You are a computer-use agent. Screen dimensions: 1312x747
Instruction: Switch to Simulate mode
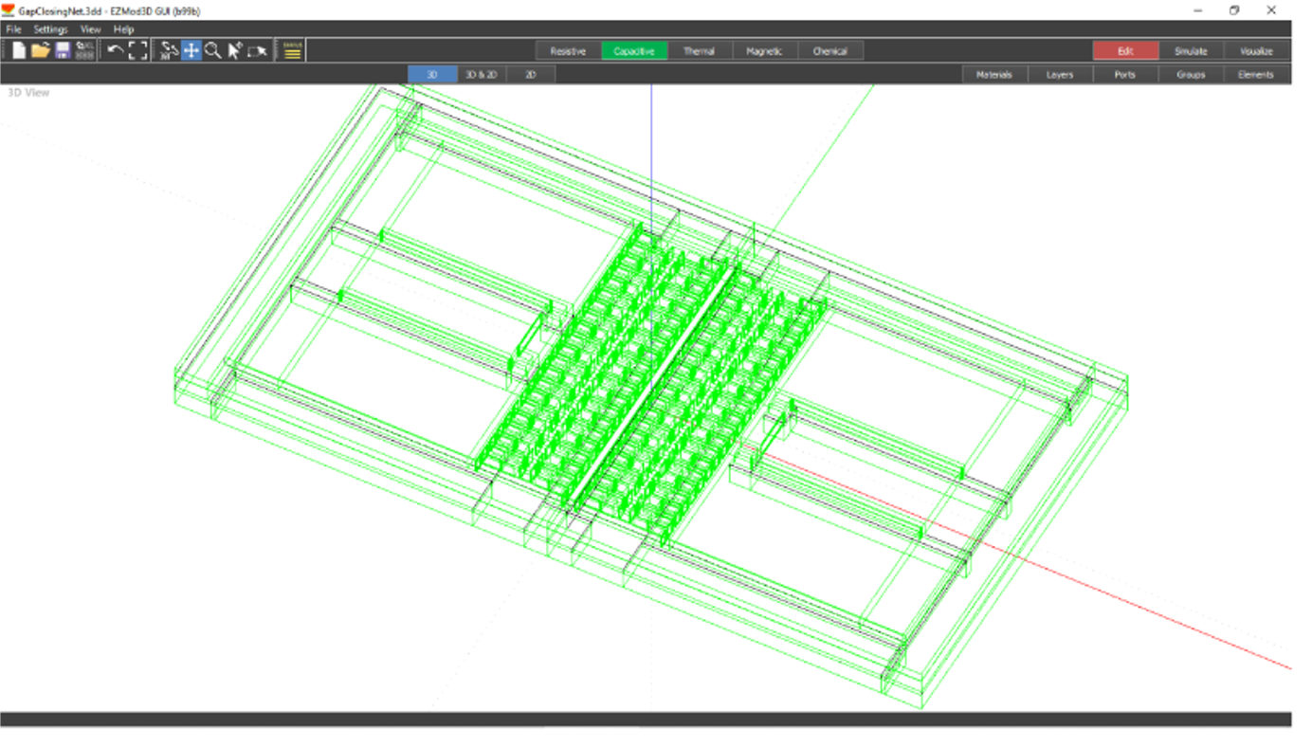pos(1191,50)
